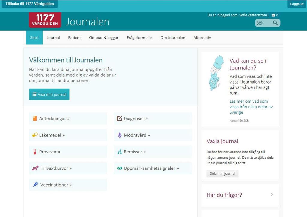Screen dimensions: 307x217
Task: Open the inbox envelope icon
Action: [273, 15]
